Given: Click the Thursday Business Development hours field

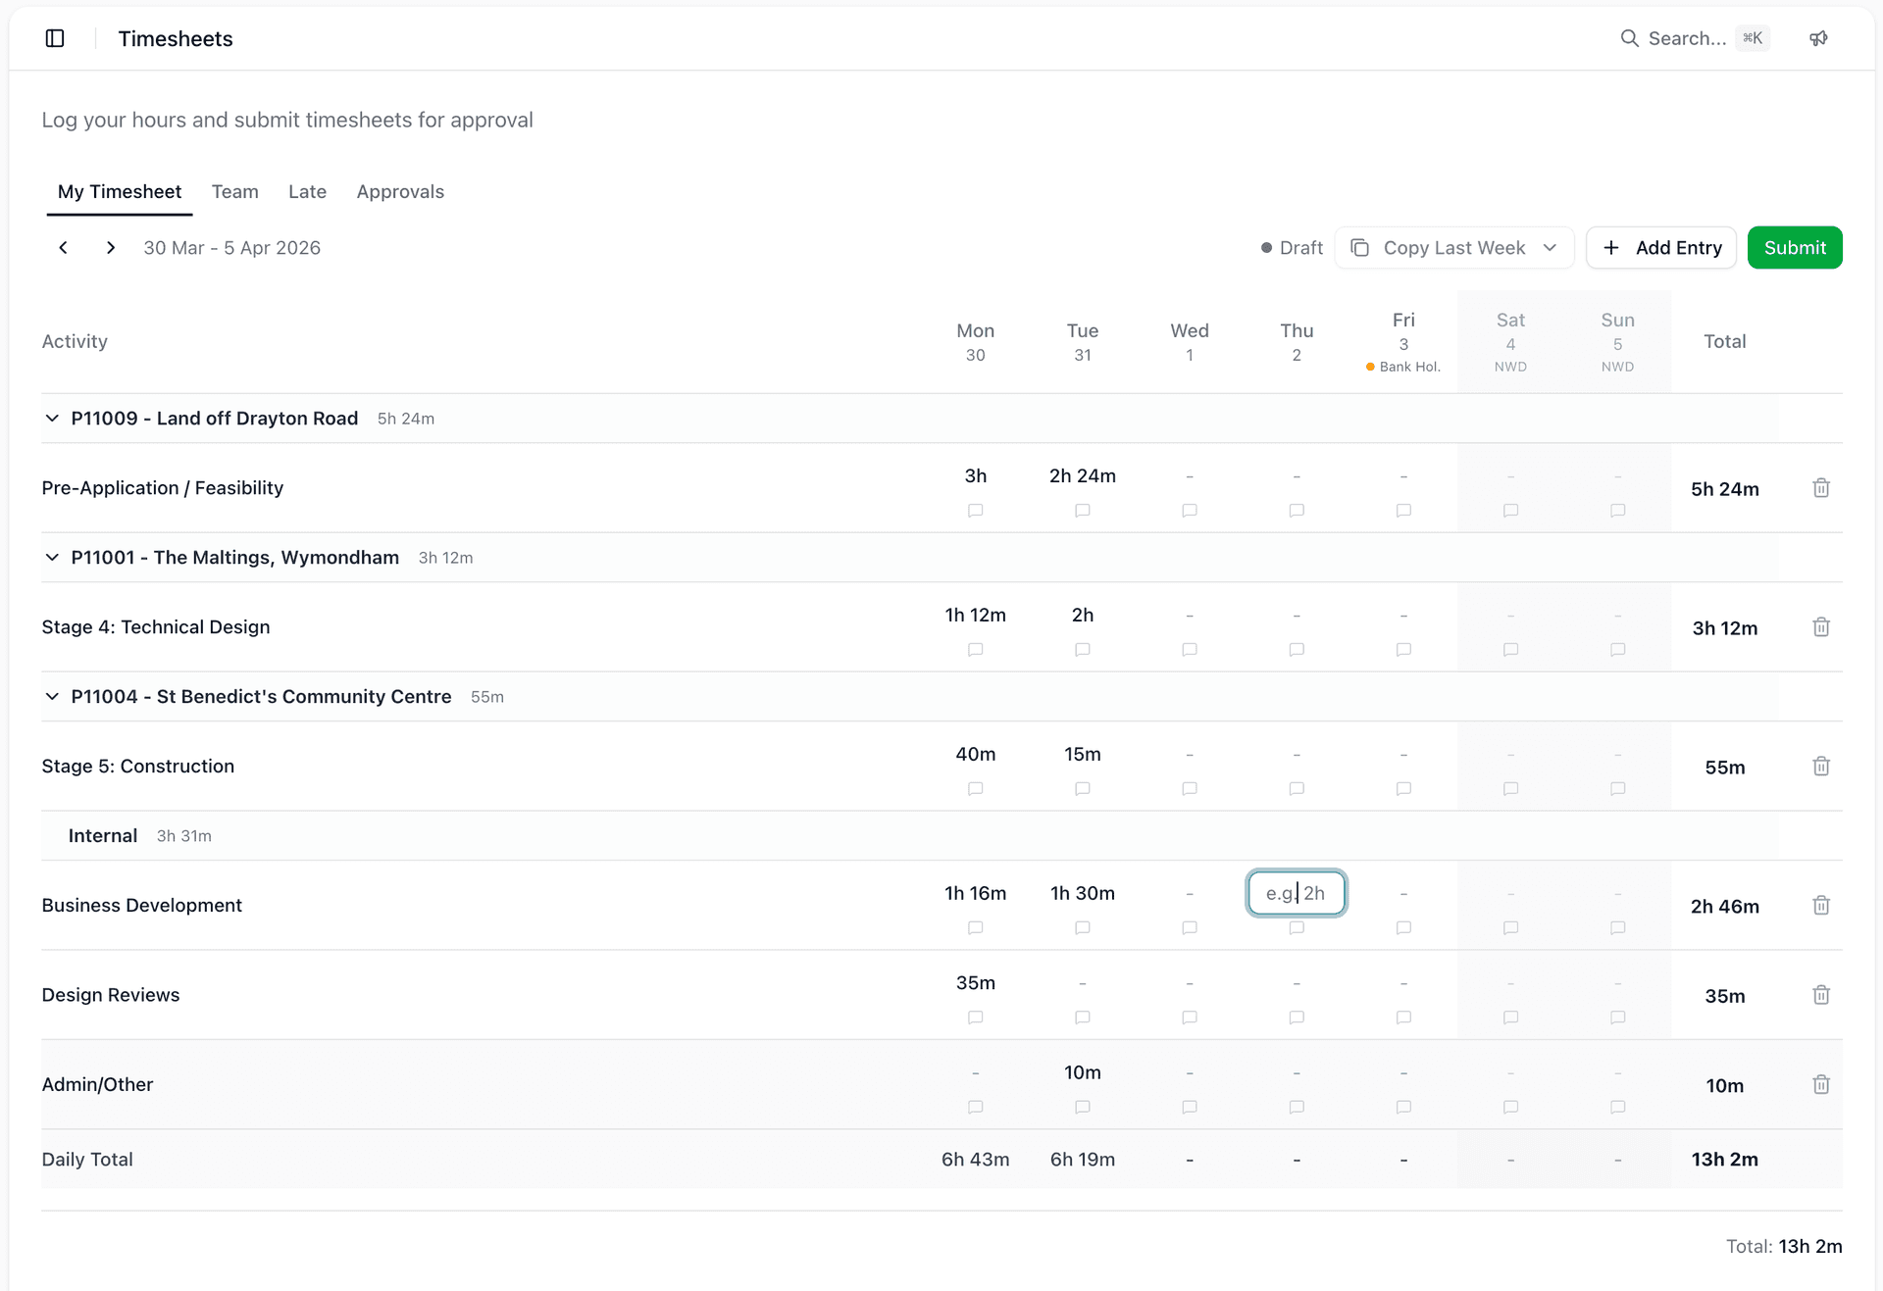Looking at the screenshot, I should click(x=1296, y=893).
